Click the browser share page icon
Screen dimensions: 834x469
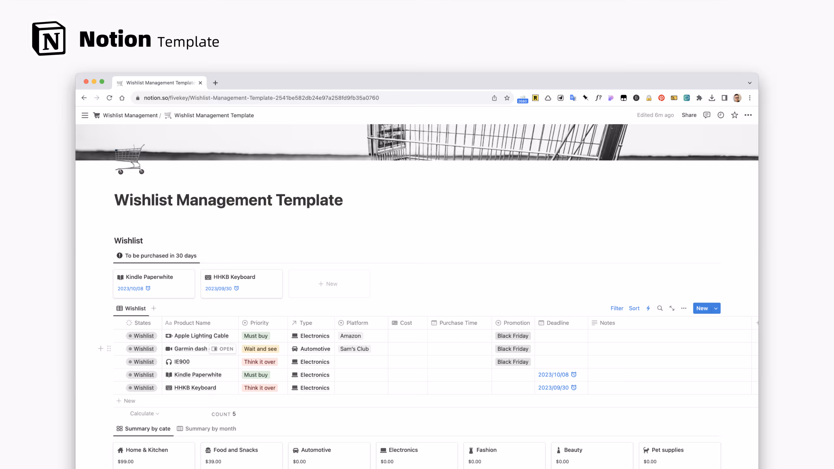(x=494, y=98)
